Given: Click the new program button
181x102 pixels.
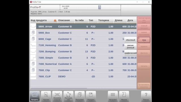Looking at the screenshot, I should [144, 33].
